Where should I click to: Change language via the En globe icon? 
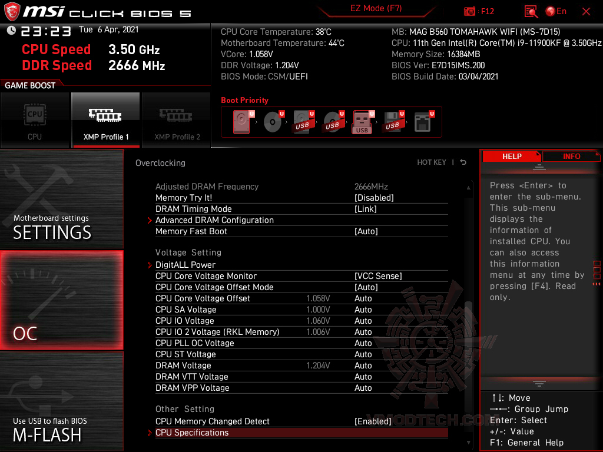point(556,11)
